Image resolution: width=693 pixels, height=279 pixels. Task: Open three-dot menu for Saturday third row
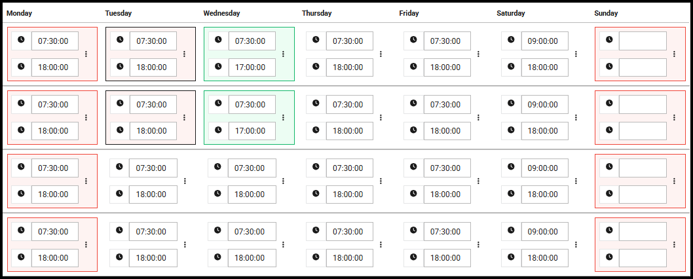click(x=576, y=181)
